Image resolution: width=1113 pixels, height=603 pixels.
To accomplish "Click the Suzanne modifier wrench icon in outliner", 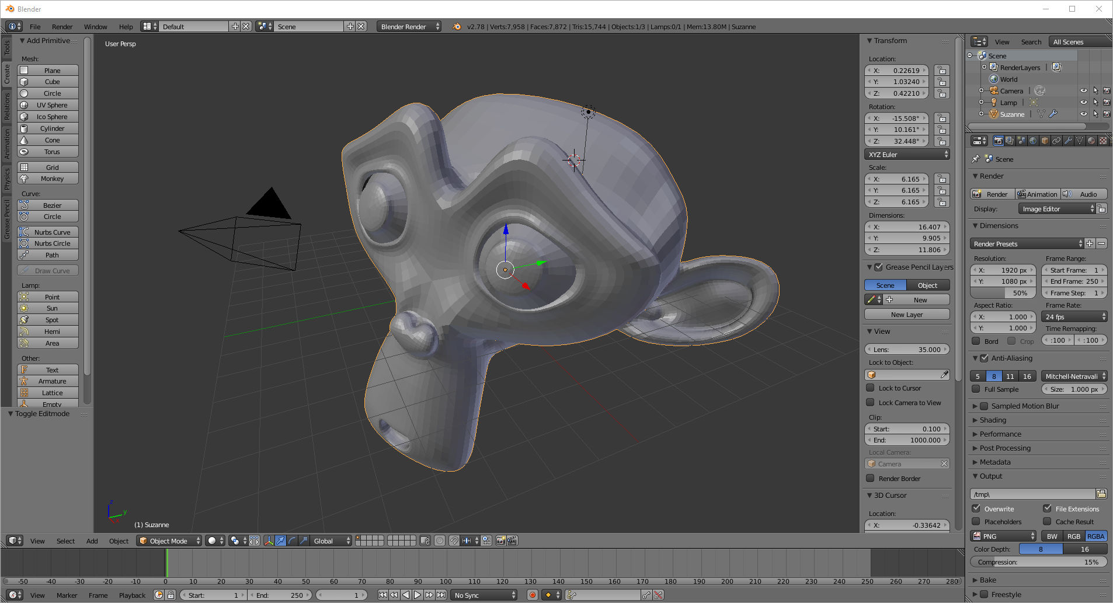I will [x=1053, y=114].
